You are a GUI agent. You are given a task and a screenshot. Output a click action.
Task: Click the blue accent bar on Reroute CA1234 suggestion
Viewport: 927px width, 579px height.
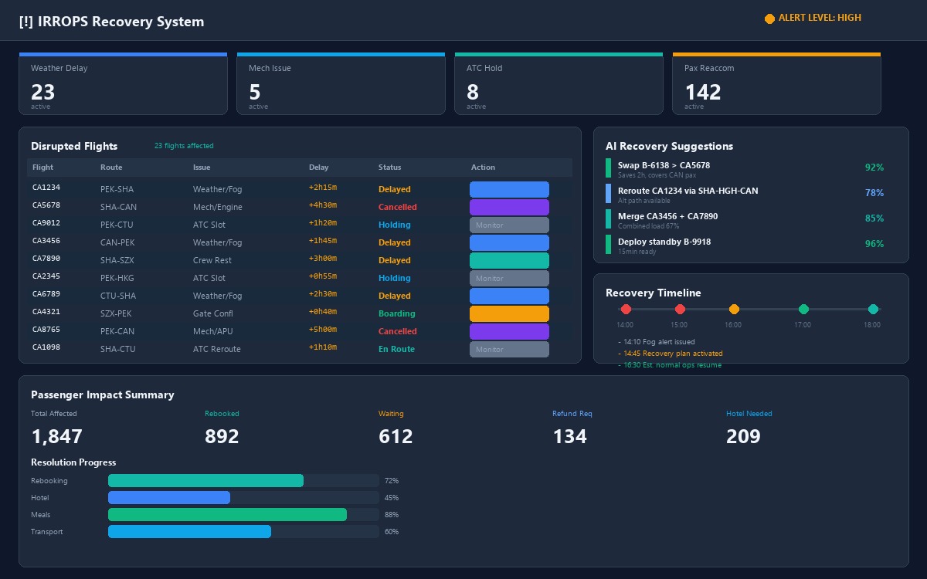608,195
